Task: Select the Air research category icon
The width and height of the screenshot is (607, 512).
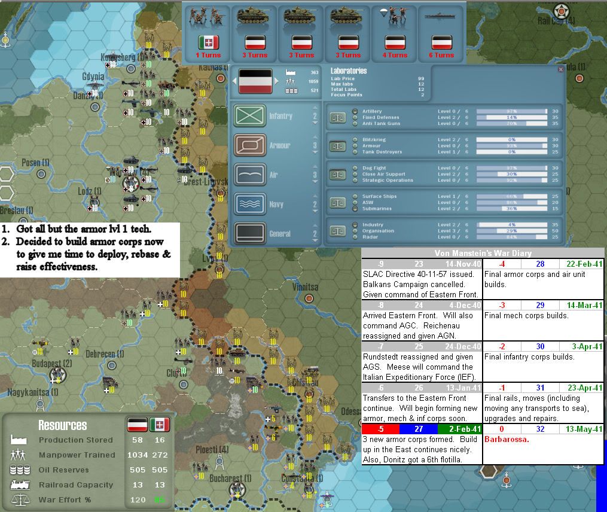Action: (250, 175)
